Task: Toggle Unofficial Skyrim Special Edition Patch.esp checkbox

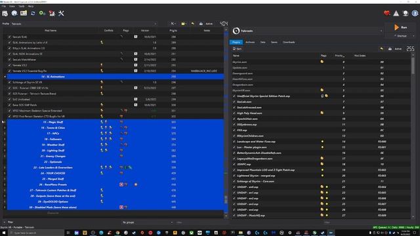Action: (x=234, y=96)
